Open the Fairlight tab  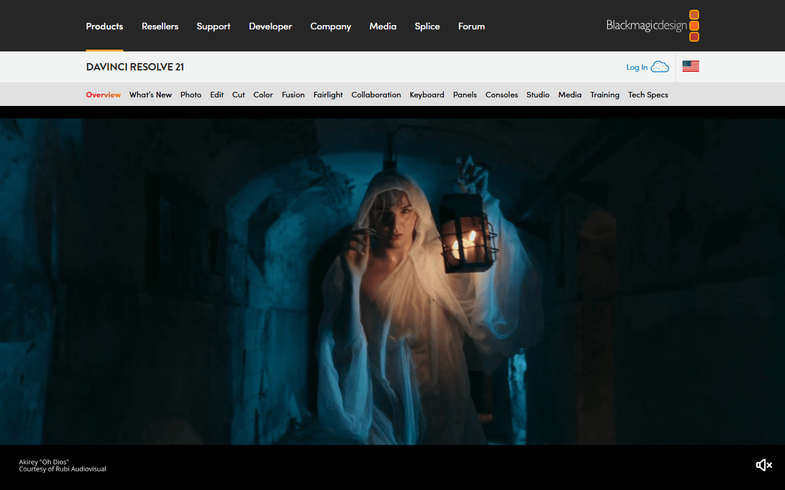[328, 94]
